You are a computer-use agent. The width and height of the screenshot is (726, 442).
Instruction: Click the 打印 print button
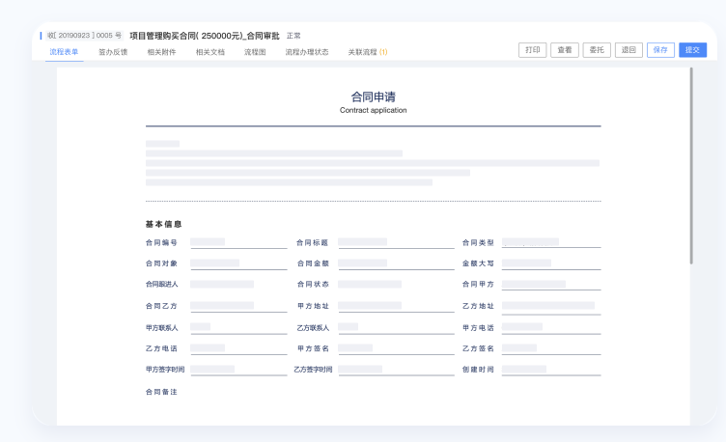click(x=532, y=50)
